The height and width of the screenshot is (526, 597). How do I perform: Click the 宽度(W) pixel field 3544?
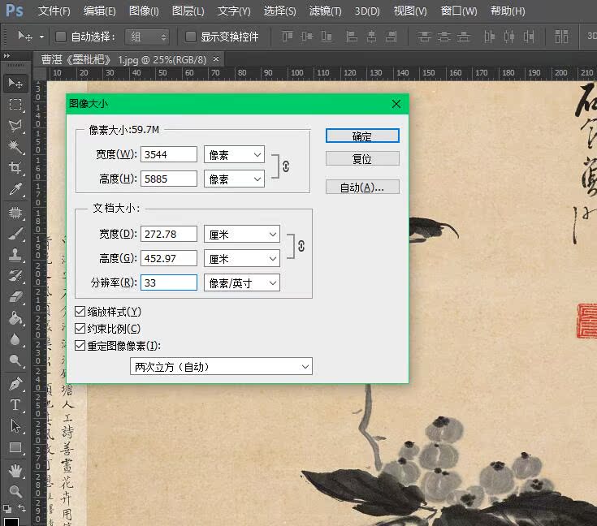click(169, 154)
